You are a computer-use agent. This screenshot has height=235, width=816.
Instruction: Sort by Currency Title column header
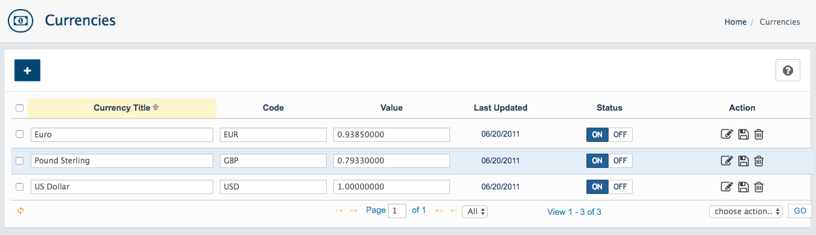(122, 108)
